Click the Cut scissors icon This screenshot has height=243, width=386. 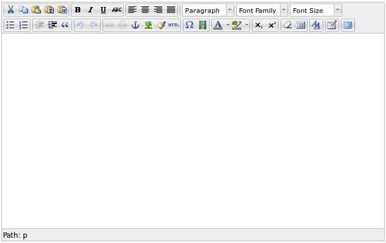coord(11,10)
